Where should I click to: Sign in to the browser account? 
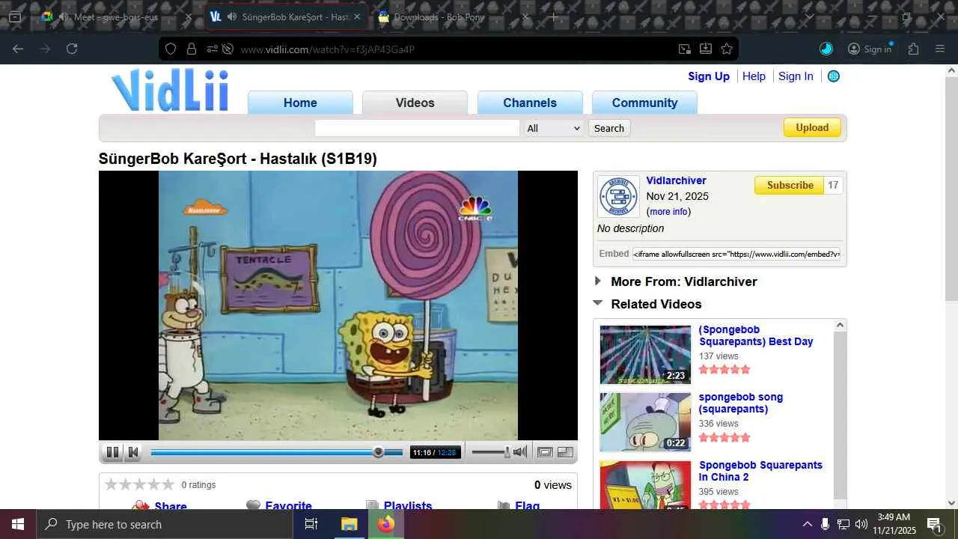coord(870,49)
